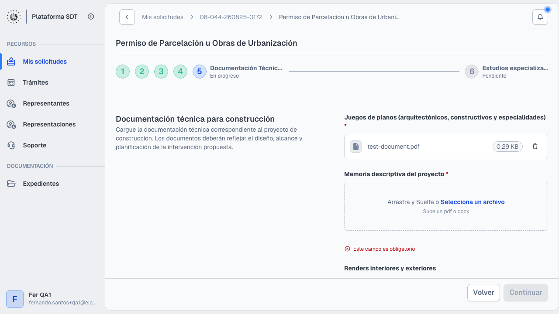The height and width of the screenshot is (314, 559).
Task: Click the Representaciones user icon
Action: tap(11, 124)
